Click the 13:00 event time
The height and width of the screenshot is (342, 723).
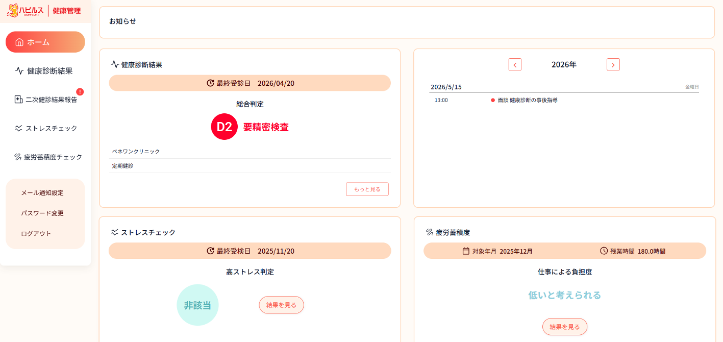[441, 100]
